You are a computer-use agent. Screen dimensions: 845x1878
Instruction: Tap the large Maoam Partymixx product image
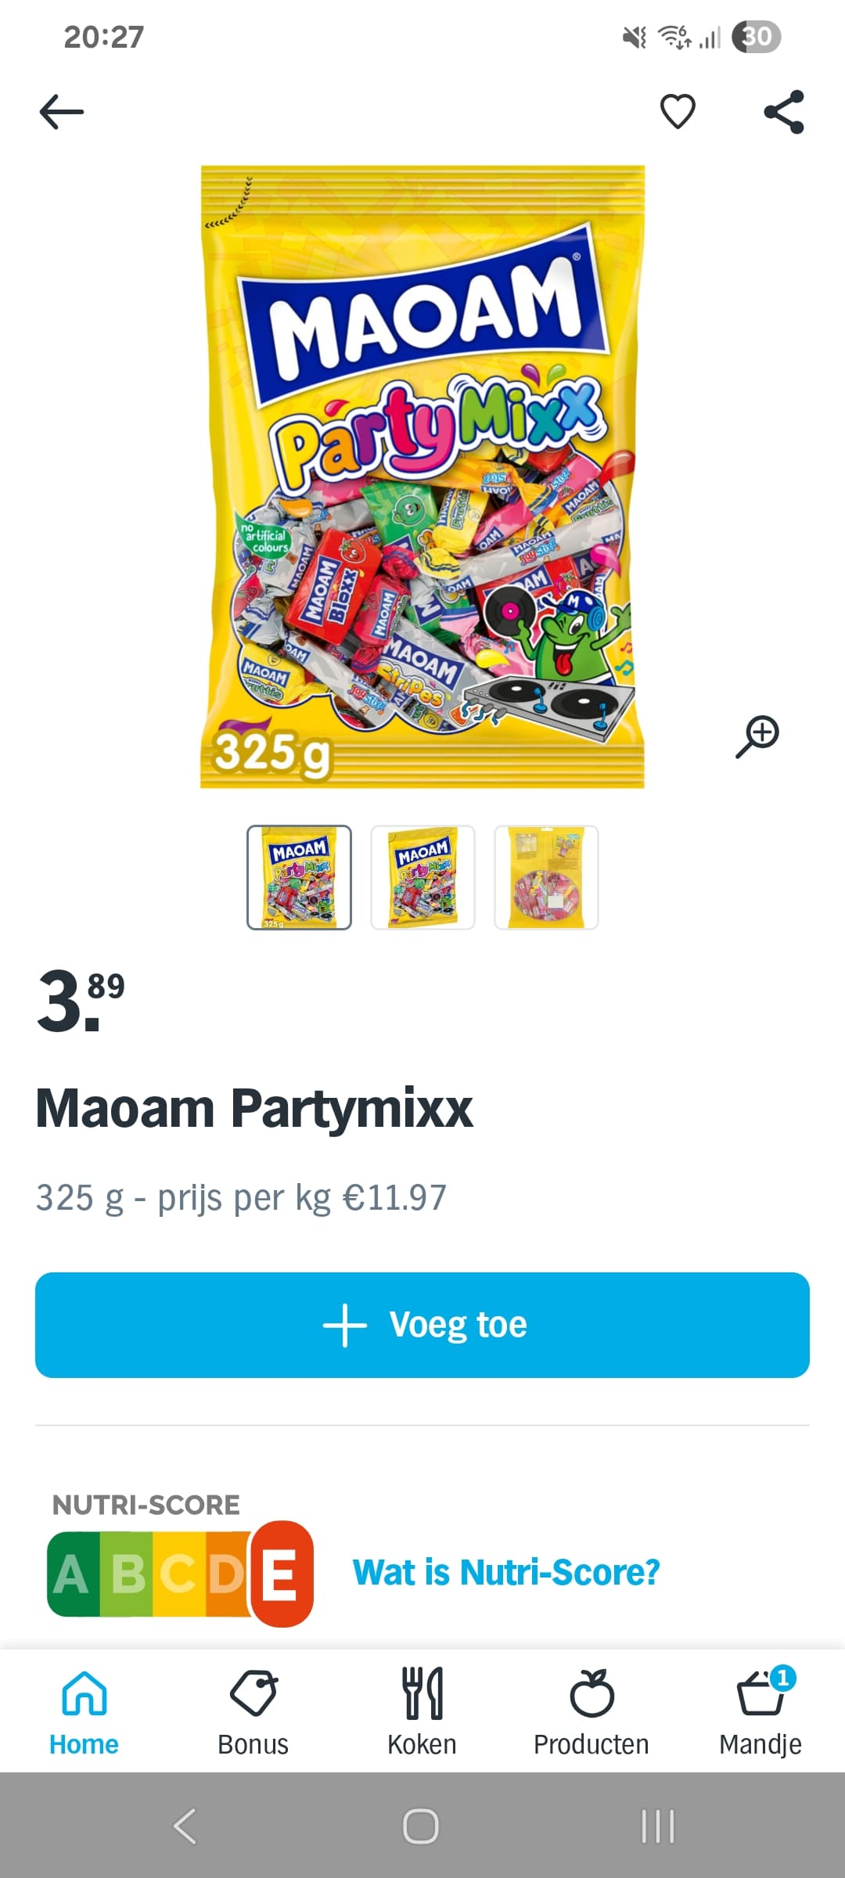(422, 477)
